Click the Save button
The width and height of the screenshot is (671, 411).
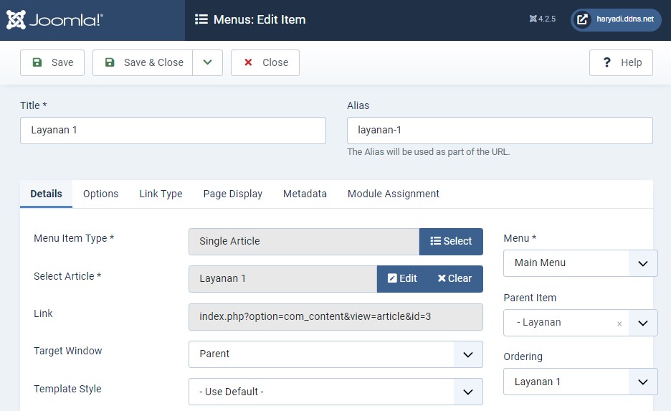(52, 62)
